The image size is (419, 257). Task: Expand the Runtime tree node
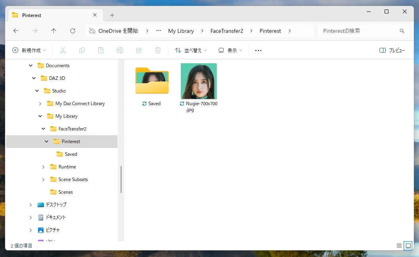pos(43,167)
